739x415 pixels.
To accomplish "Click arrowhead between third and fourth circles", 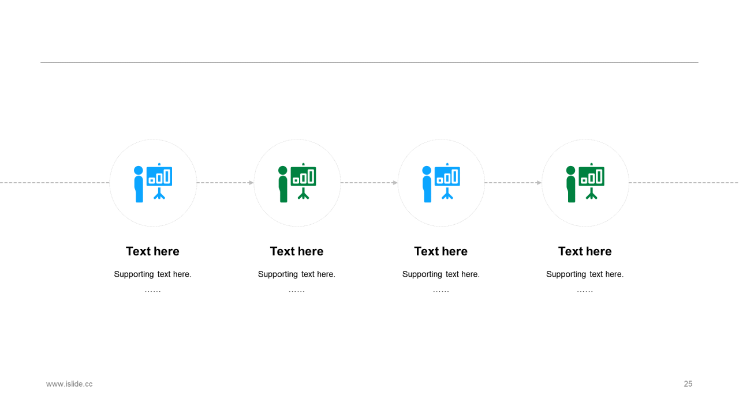I will 539,183.
